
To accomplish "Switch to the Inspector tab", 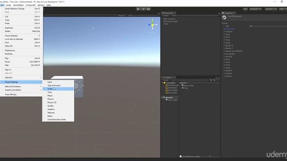I will pos(228,13).
